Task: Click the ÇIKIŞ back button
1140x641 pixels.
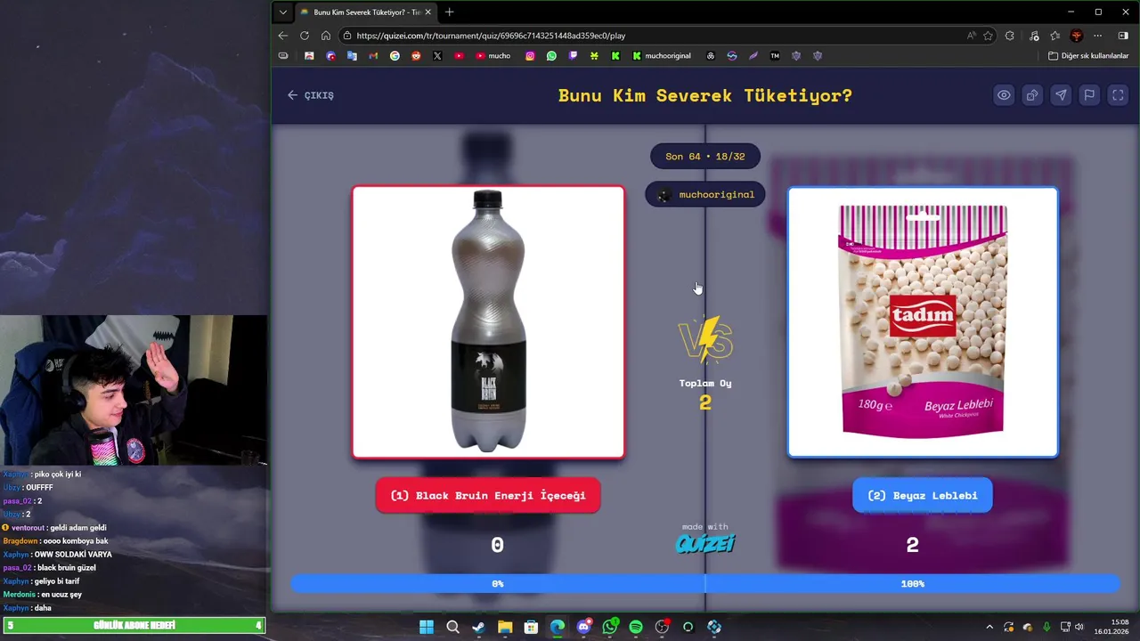Action: (x=310, y=95)
